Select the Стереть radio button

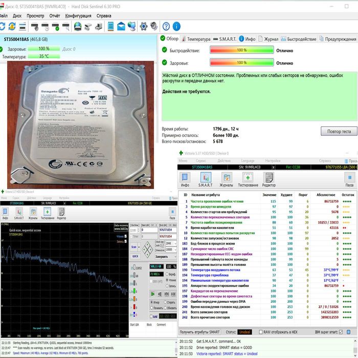[165, 302]
